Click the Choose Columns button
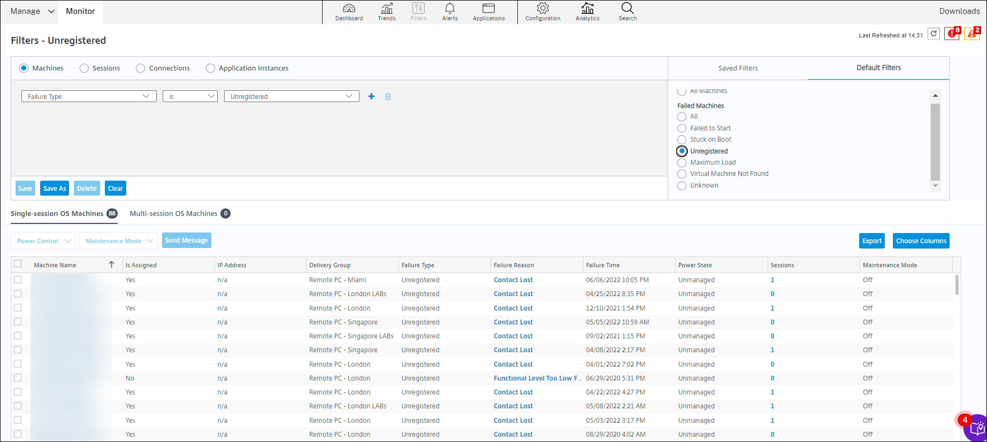987x442 pixels. click(x=921, y=241)
